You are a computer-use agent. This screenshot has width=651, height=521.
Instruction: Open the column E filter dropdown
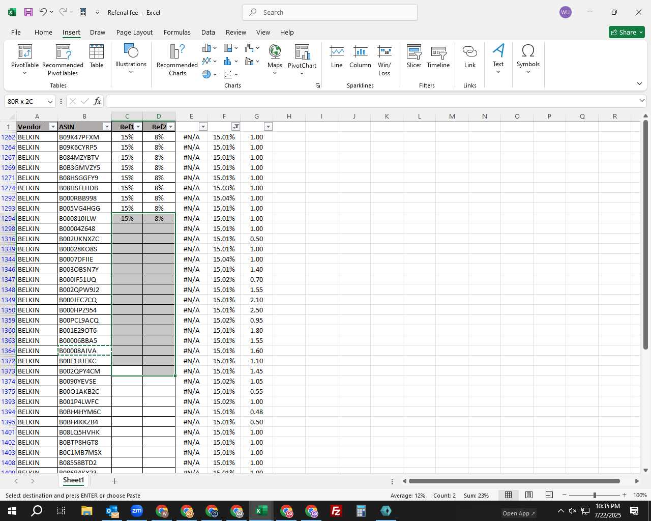(203, 127)
